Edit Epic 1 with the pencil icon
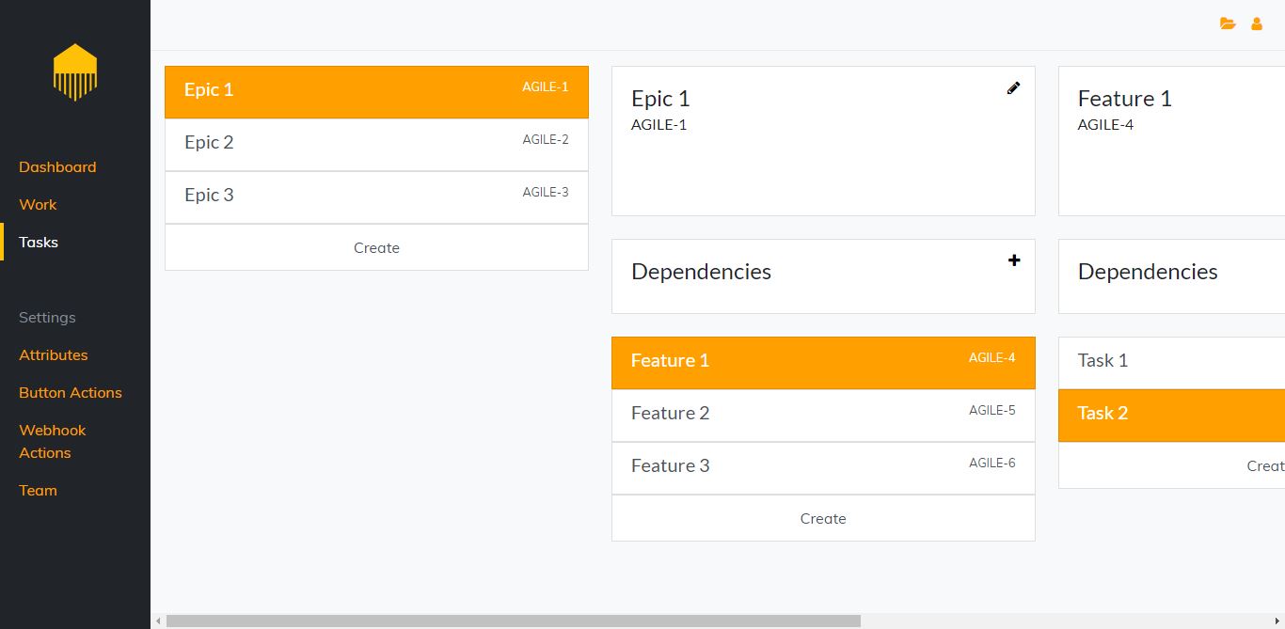The width and height of the screenshot is (1285, 629). click(1013, 87)
